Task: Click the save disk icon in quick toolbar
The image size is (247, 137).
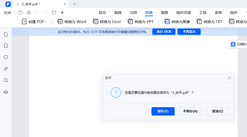Action: (x=20, y=13)
